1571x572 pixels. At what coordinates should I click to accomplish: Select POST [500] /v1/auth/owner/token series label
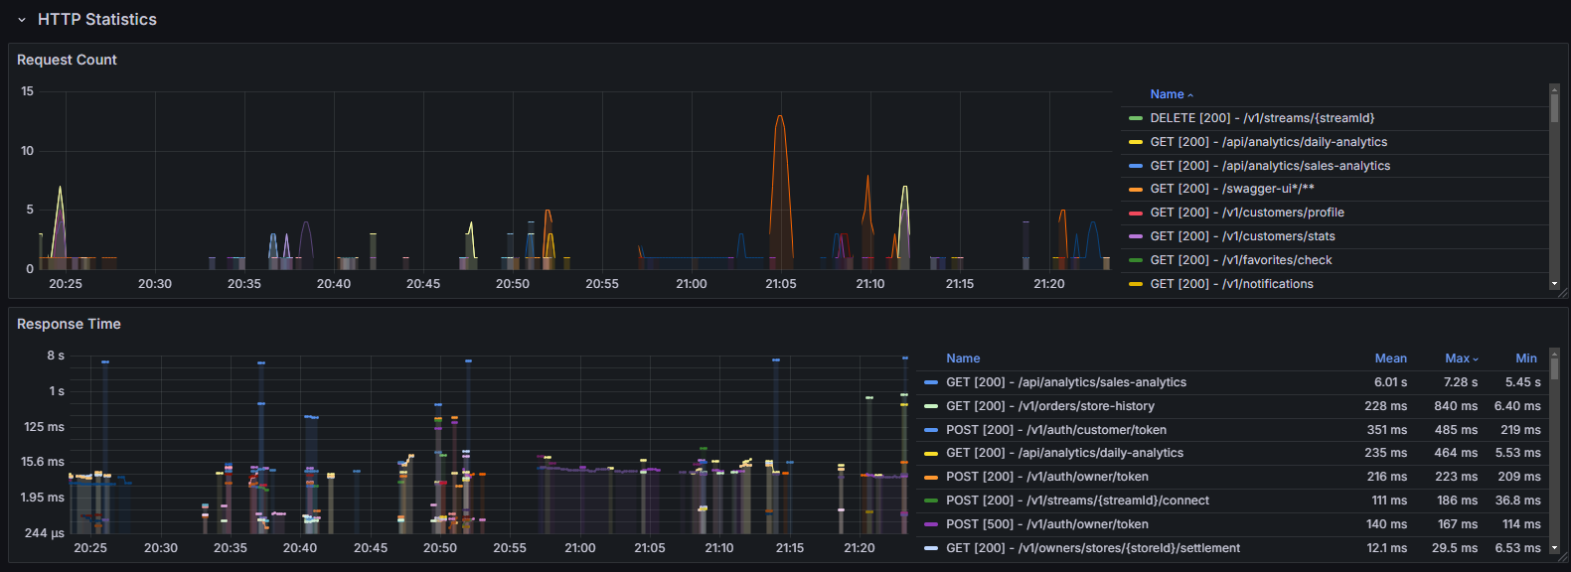(x=1047, y=524)
